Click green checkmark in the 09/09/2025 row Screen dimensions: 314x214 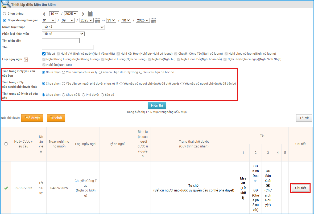click(6, 188)
